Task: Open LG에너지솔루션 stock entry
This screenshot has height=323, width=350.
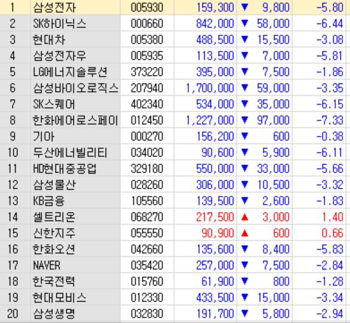Action: click(x=70, y=72)
